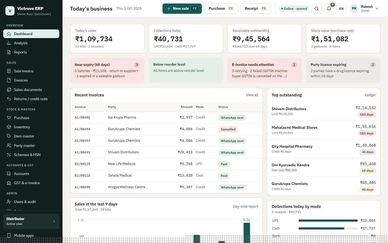
Task: Open the E-invoice needs attention card
Action: (x=265, y=70)
